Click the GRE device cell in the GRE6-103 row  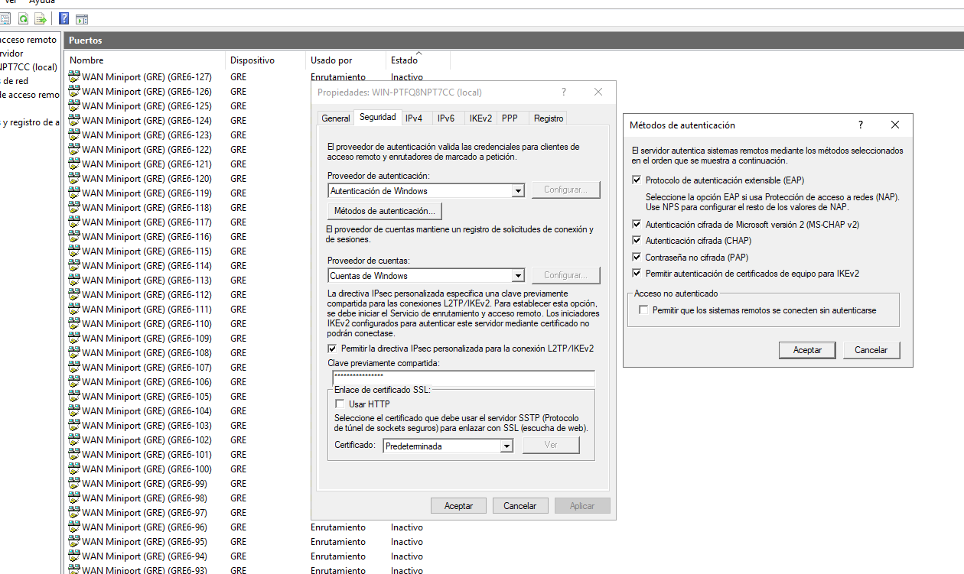[x=238, y=426]
